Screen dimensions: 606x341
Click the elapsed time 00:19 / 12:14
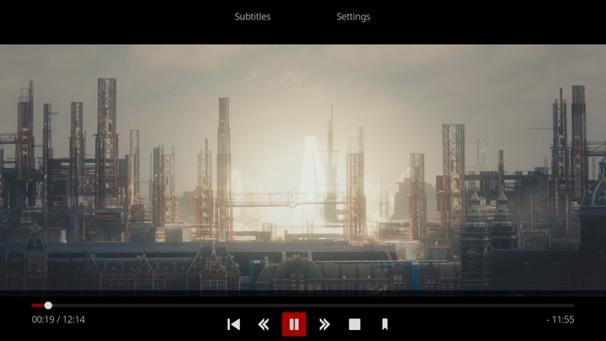[x=58, y=319]
